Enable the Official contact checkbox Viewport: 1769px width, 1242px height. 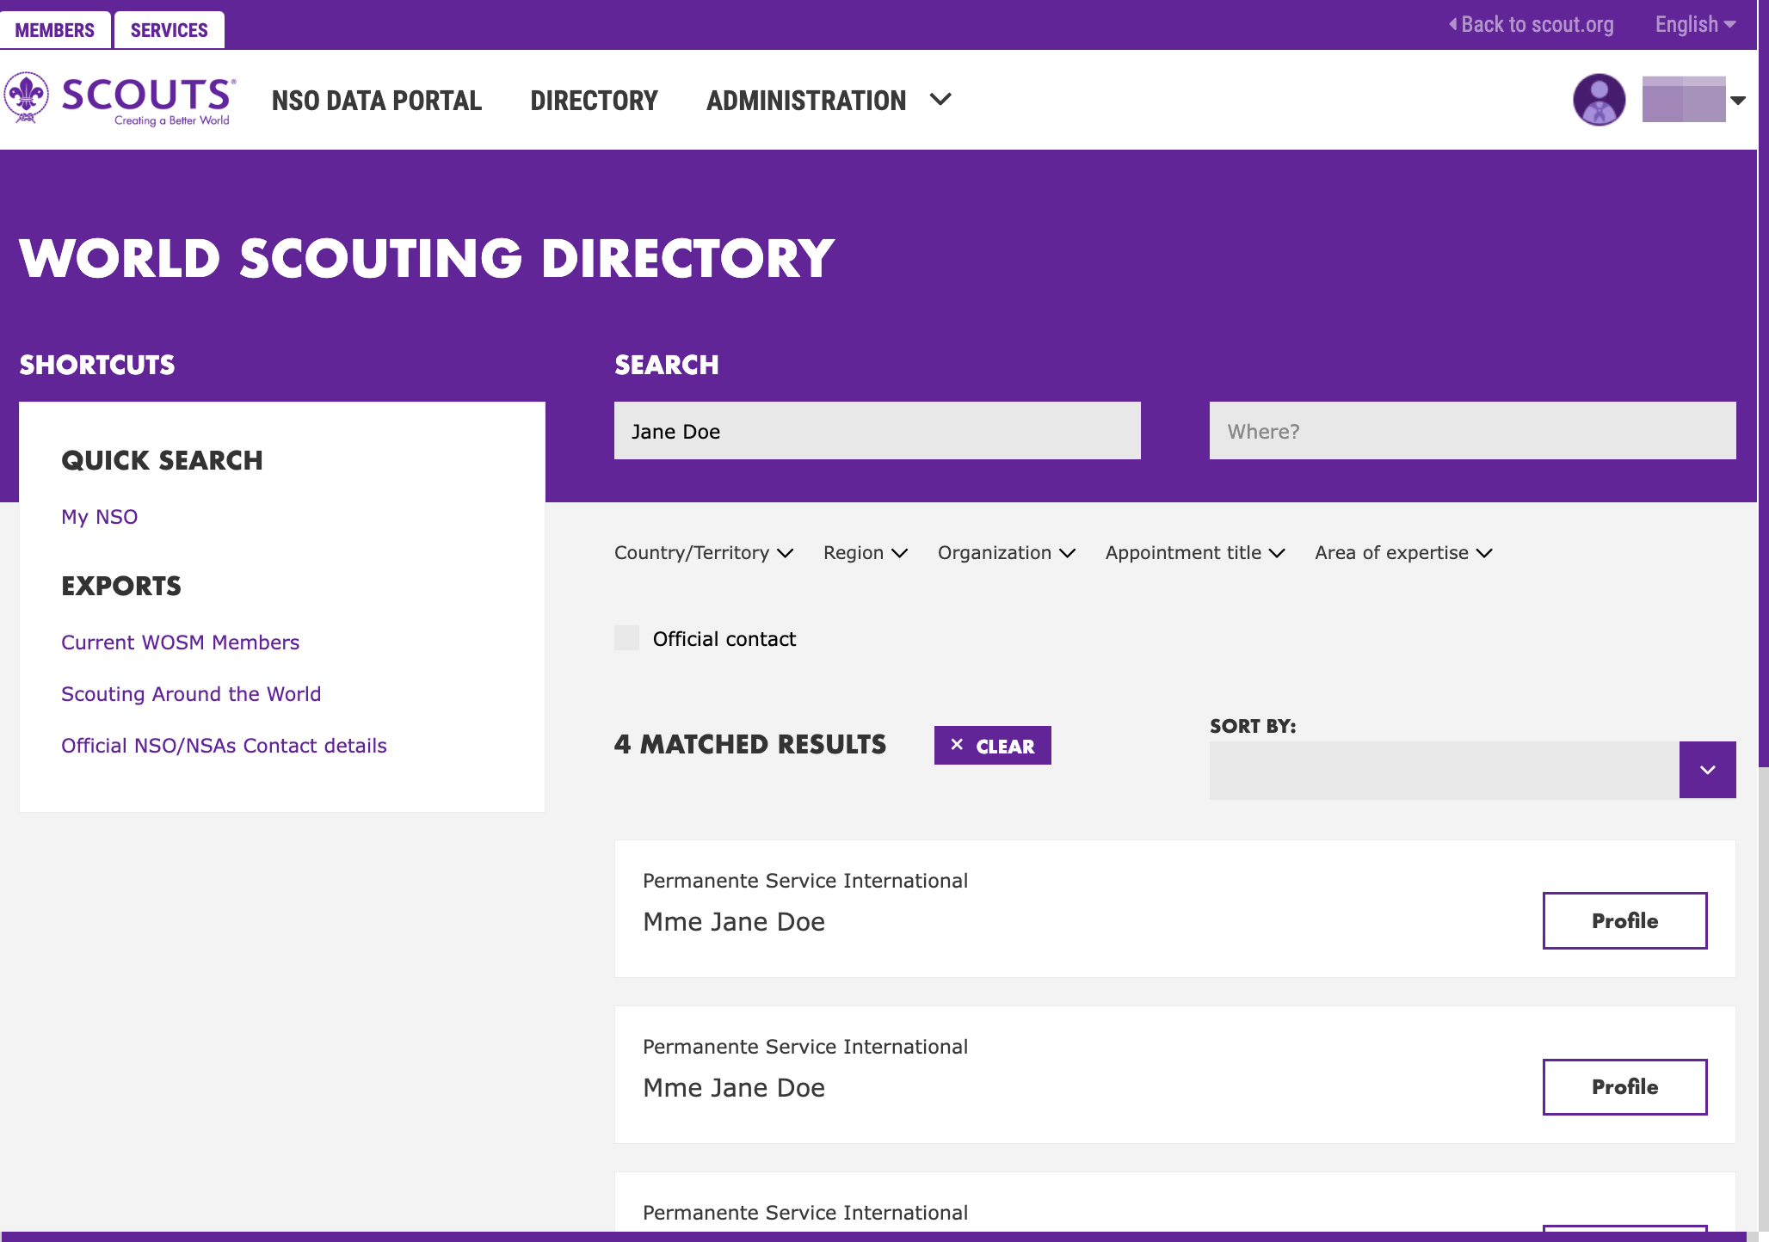pyautogui.click(x=626, y=638)
